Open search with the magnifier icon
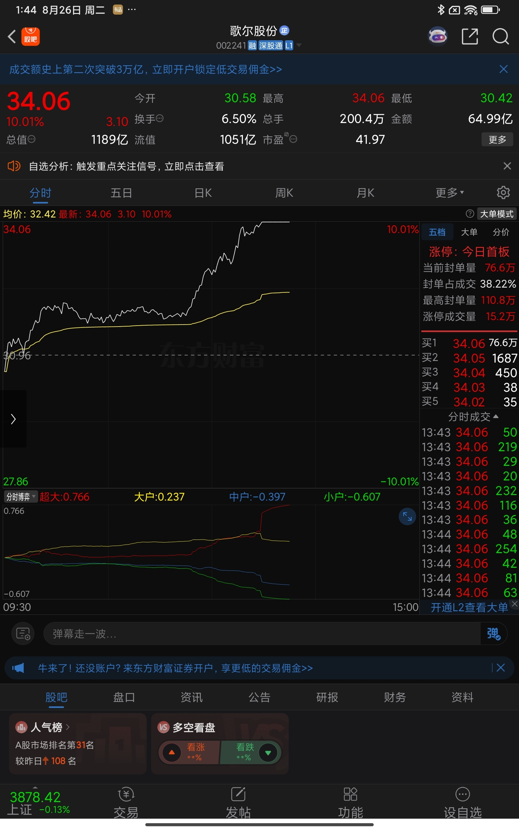This screenshot has height=831, width=519. point(501,36)
